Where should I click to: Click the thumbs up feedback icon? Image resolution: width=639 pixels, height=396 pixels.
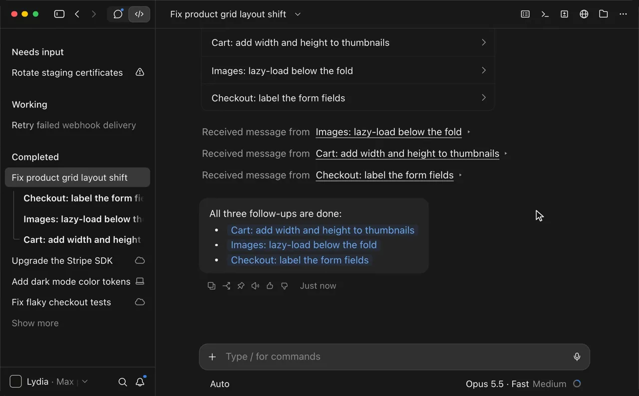click(x=270, y=286)
